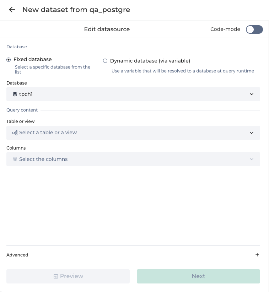
Task: Click the Edit datasource header
Action: [107, 29]
